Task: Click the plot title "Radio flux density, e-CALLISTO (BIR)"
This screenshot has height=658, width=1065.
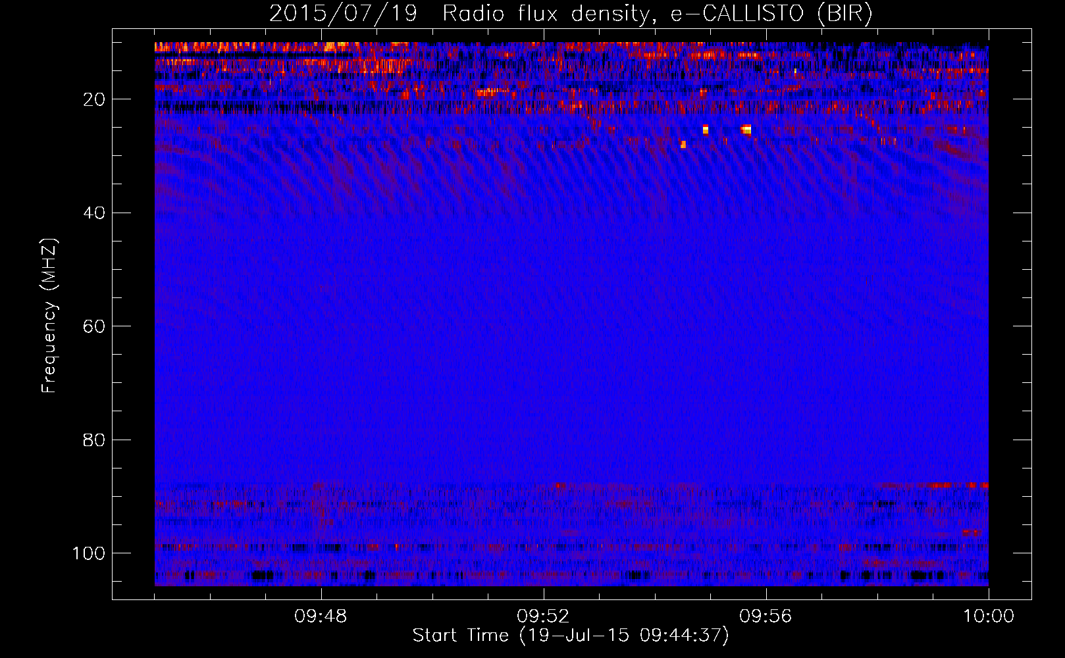Action: pyautogui.click(x=658, y=14)
